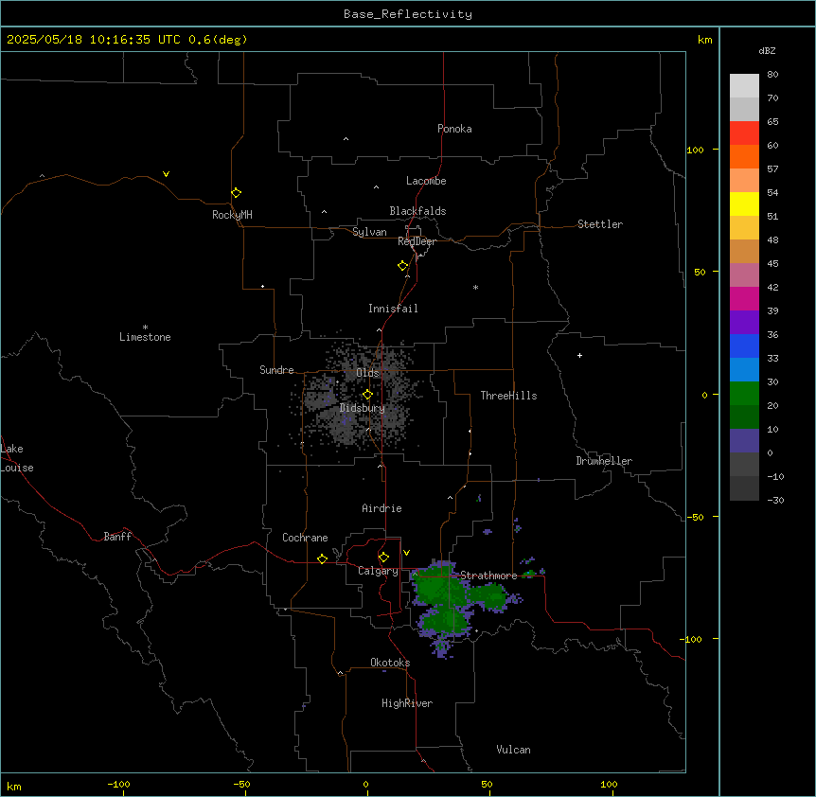Click the yellow diamond marker below RedDeer
This screenshot has height=797, width=816.
tap(402, 266)
